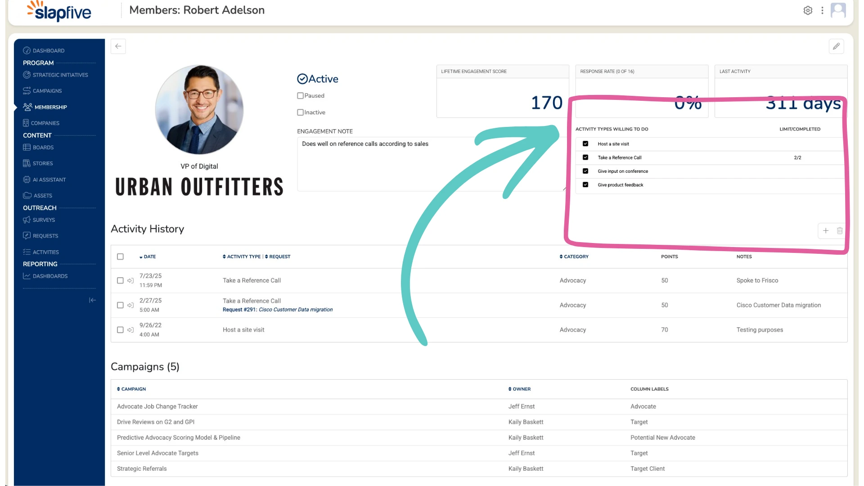Open Strategic Referrals campaign
Image resolution: width=864 pixels, height=486 pixels.
coord(142,468)
